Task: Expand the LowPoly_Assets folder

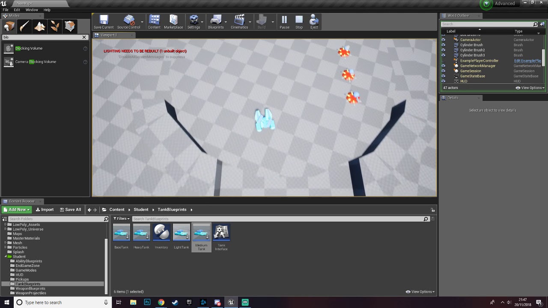Action: (5, 225)
